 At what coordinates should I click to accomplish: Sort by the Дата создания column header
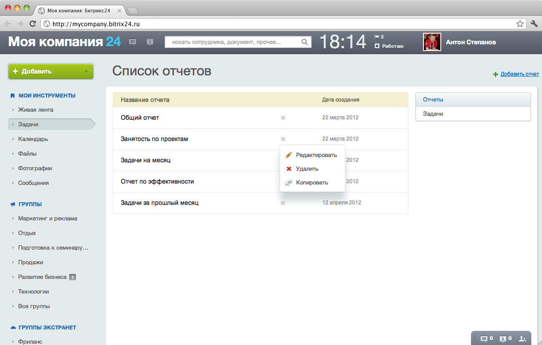pyautogui.click(x=340, y=100)
